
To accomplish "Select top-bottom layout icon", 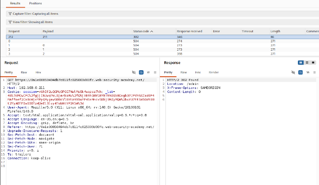I will [307, 63].
